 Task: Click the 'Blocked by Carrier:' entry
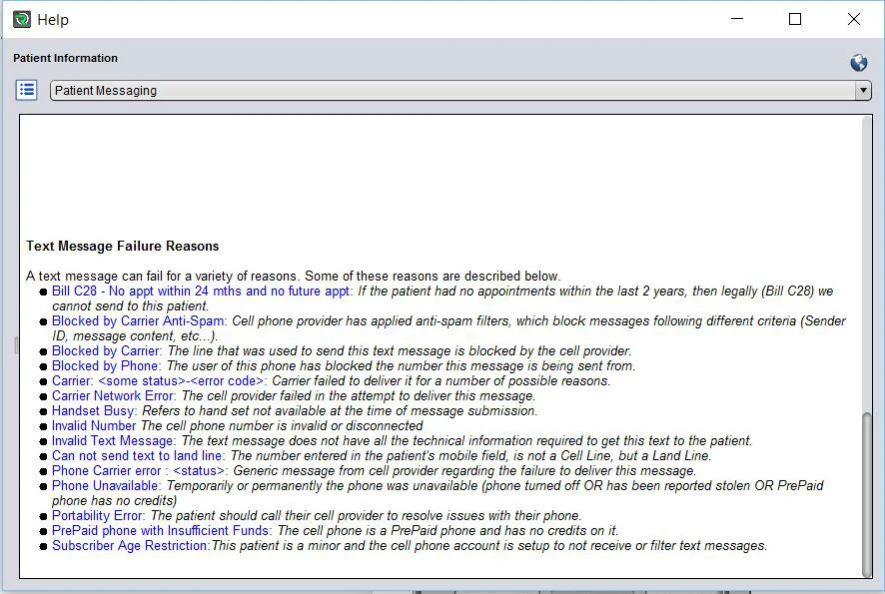tap(107, 350)
